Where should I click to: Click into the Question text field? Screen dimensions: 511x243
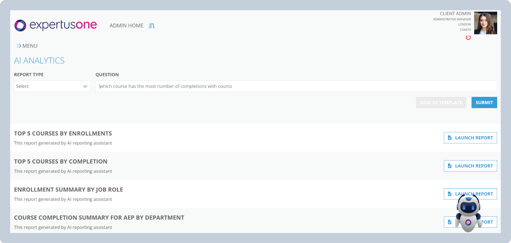tap(296, 86)
